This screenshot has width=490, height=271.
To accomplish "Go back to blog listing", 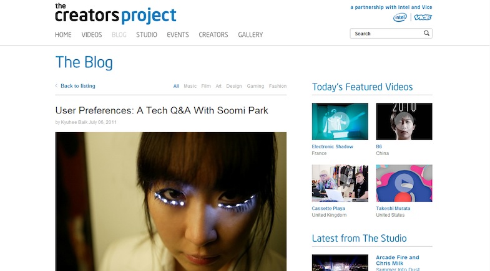I will [x=77, y=86].
